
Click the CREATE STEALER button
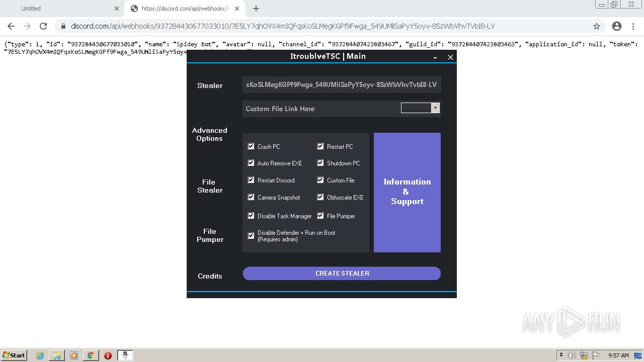pos(342,273)
